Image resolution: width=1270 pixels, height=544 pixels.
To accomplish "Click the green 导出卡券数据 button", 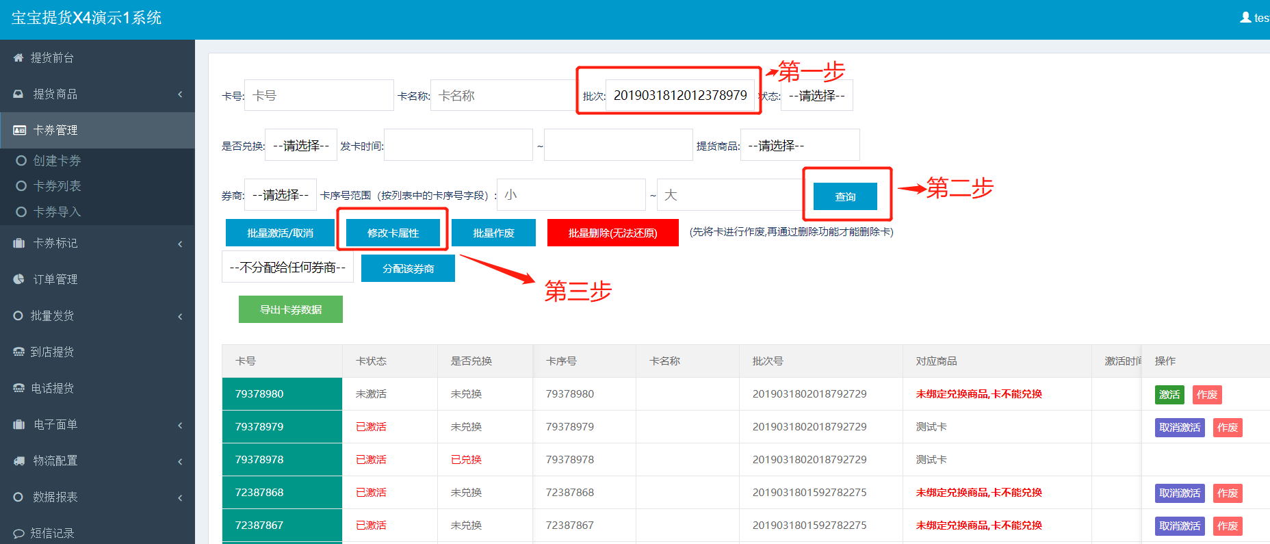I will click(x=290, y=310).
